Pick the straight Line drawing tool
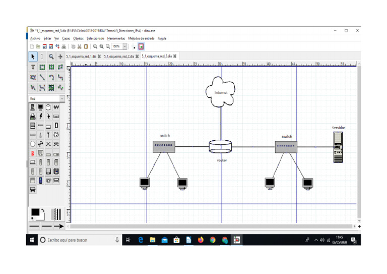 tap(42, 78)
